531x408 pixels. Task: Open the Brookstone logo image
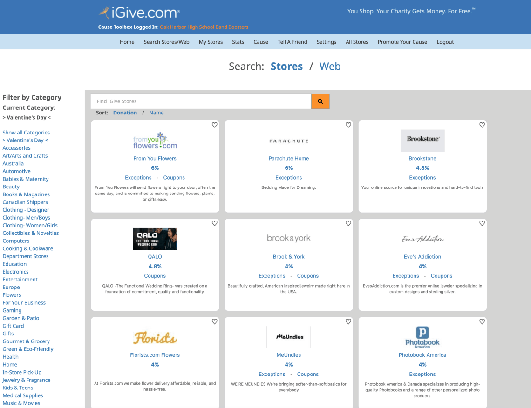[x=422, y=140]
